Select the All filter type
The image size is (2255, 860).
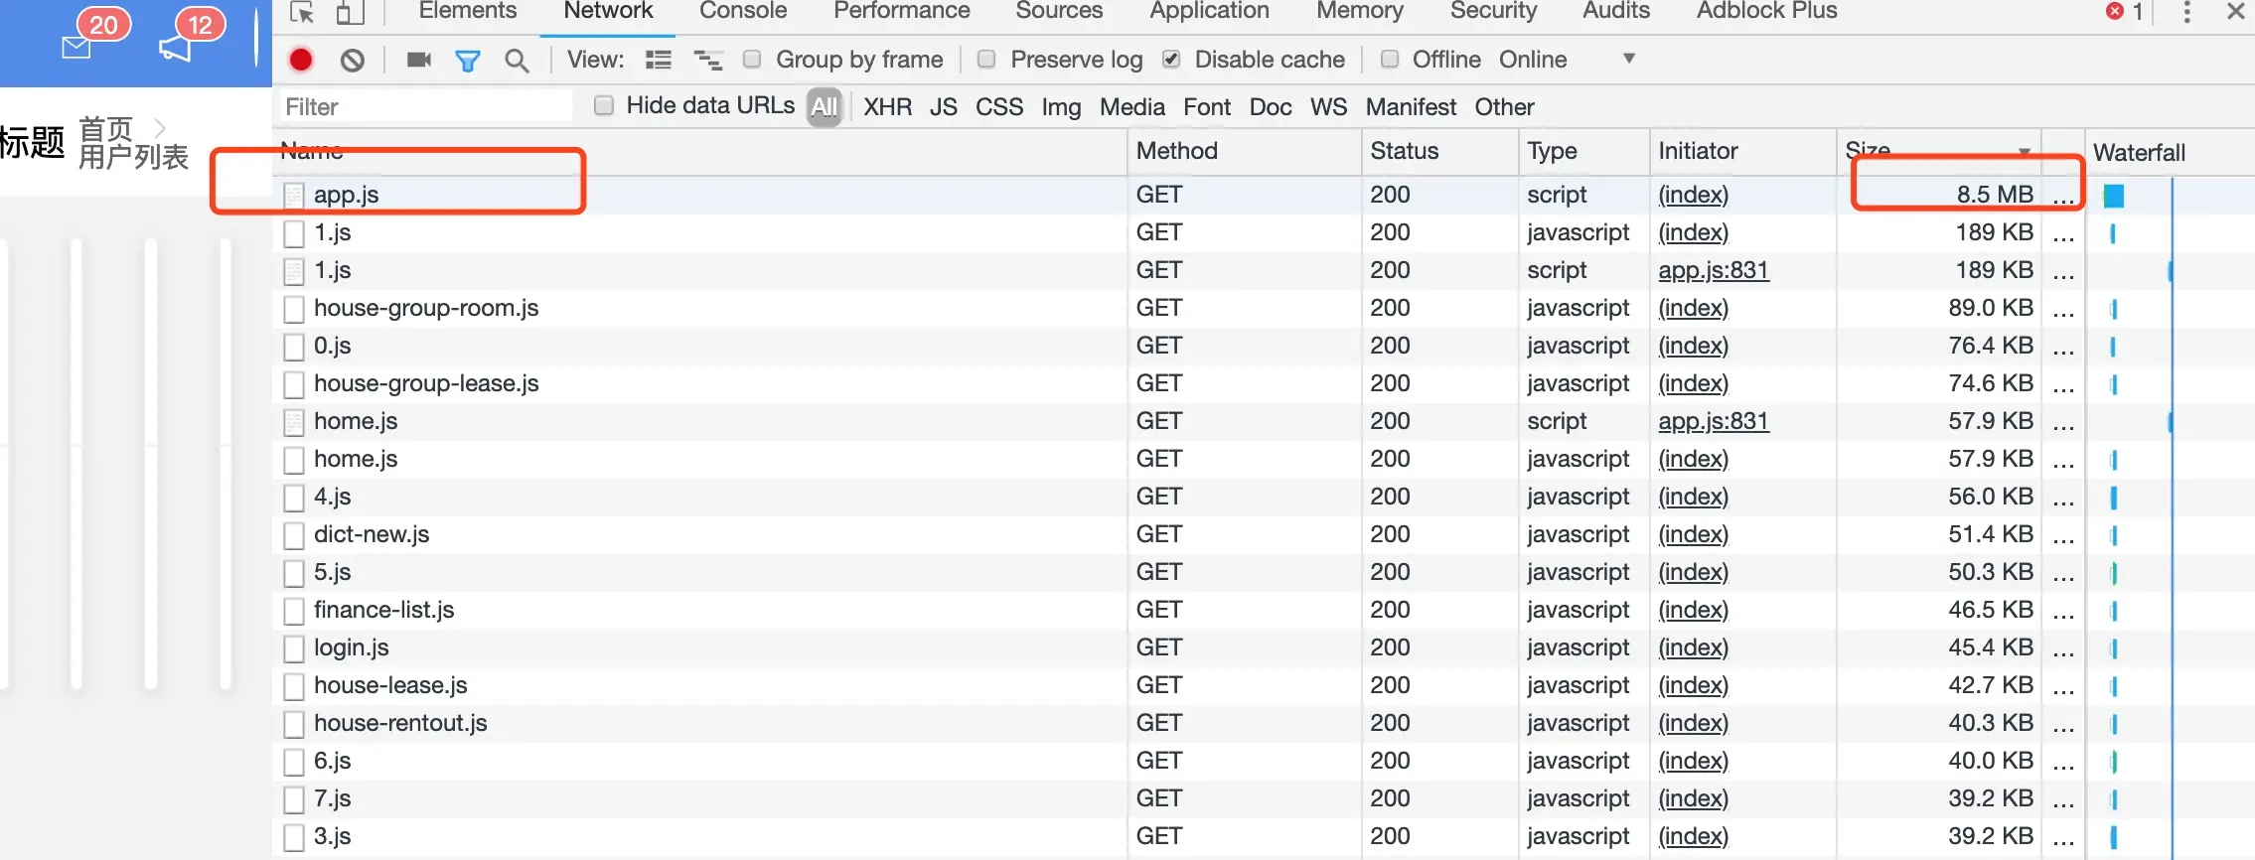825,107
